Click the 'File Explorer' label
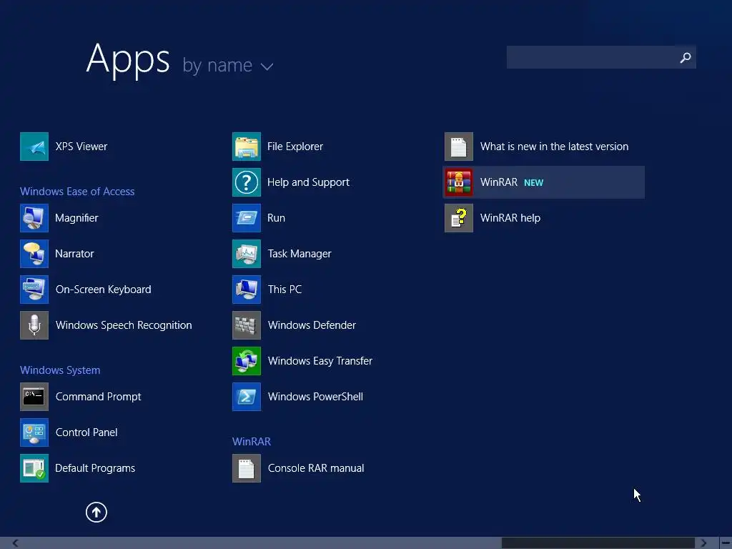732x549 pixels. [295, 147]
